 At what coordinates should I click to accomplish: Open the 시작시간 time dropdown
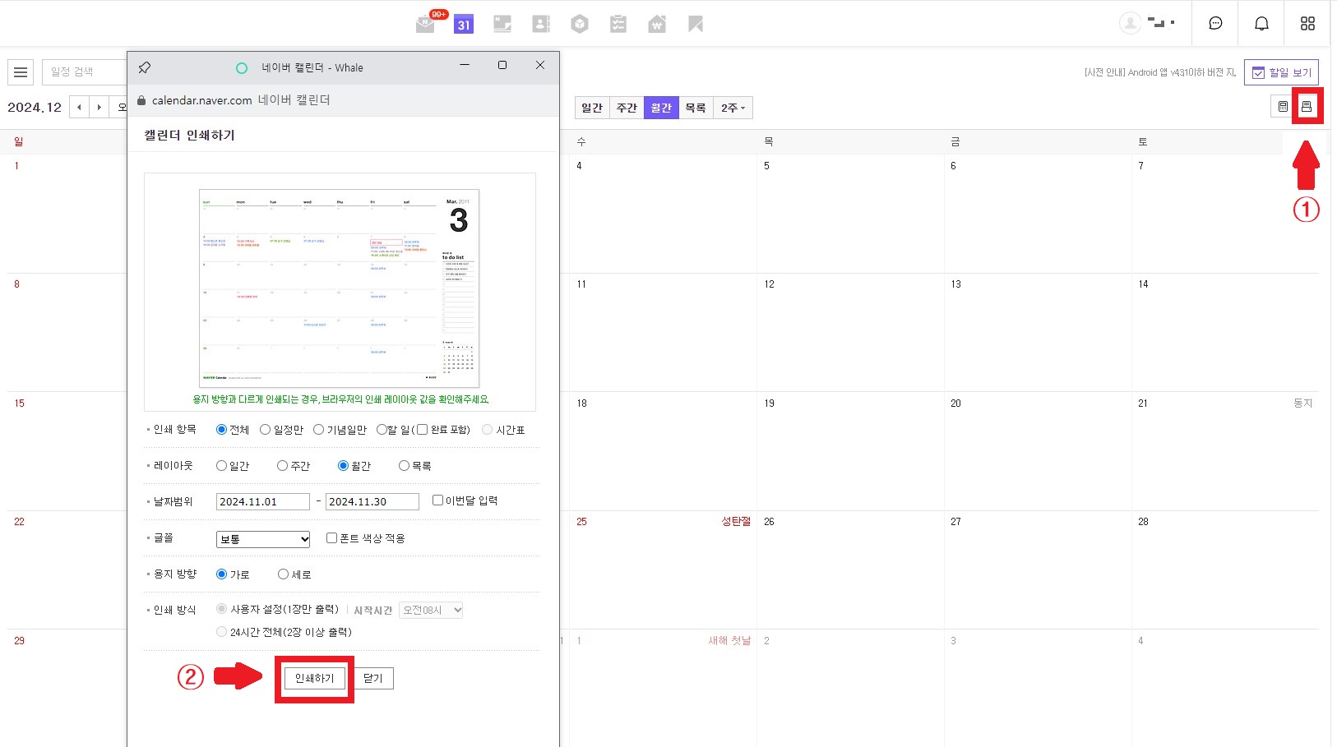(x=431, y=610)
